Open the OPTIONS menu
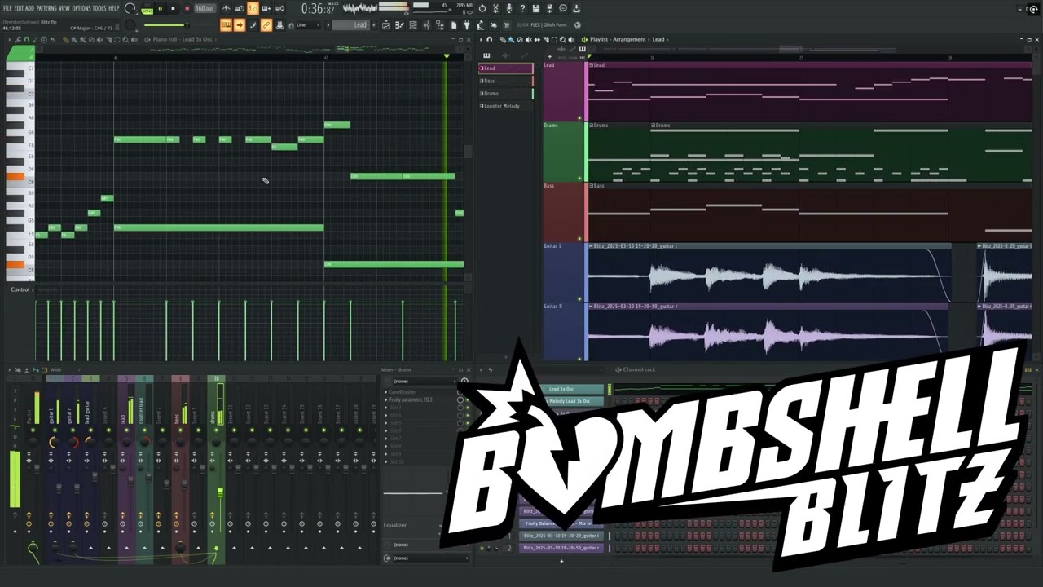Screen dimensions: 1043x587 (x=81, y=8)
